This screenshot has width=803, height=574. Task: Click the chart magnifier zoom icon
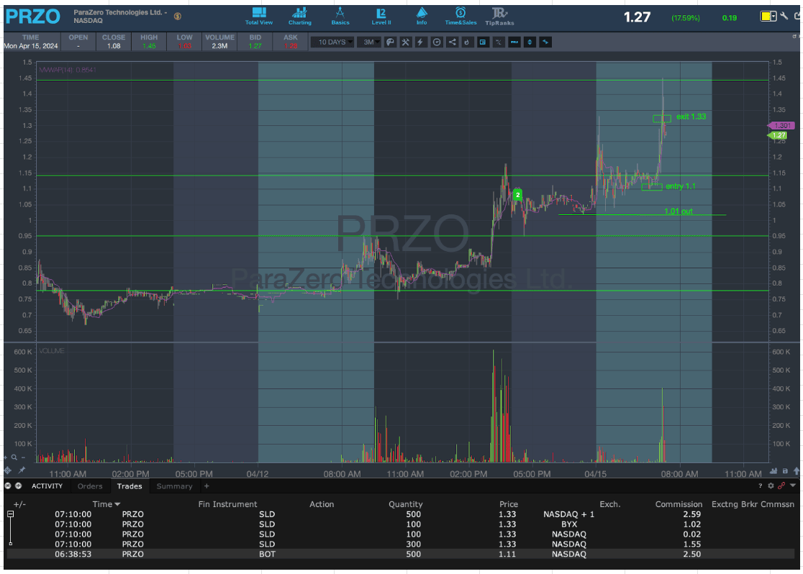pyautogui.click(x=14, y=457)
